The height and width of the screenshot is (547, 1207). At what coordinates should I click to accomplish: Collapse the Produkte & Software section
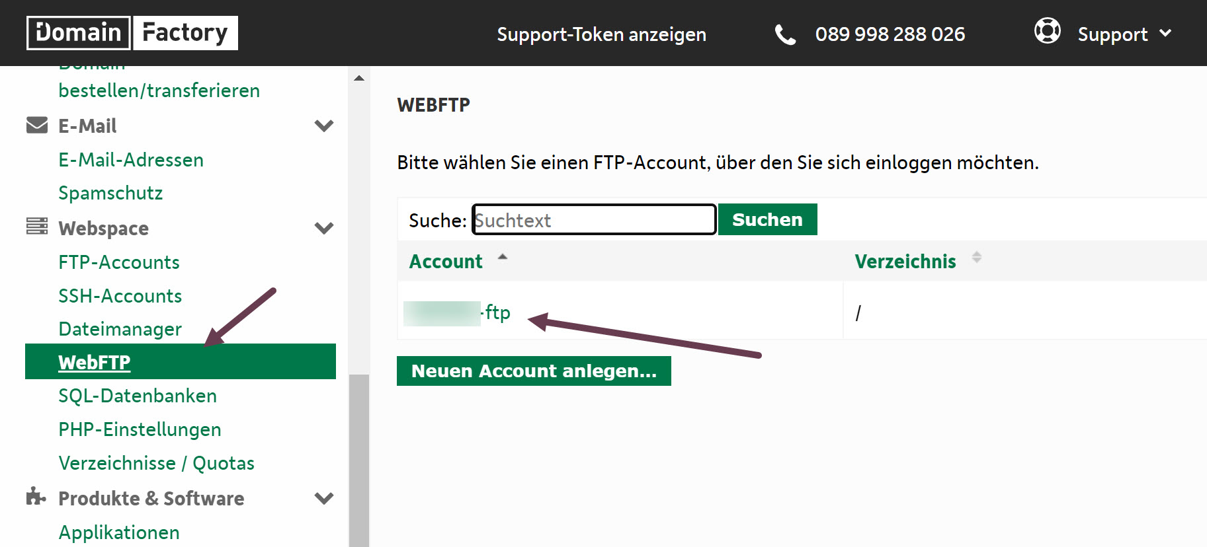324,498
